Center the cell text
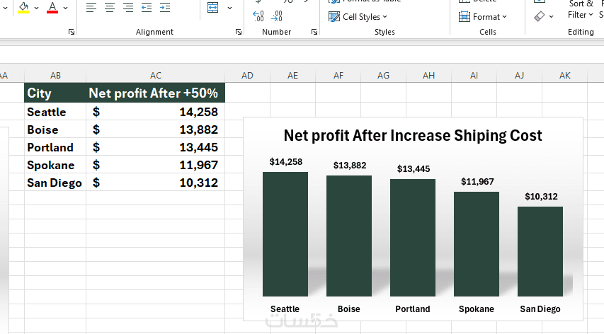Image resolution: width=604 pixels, height=334 pixels. pos(110,7)
